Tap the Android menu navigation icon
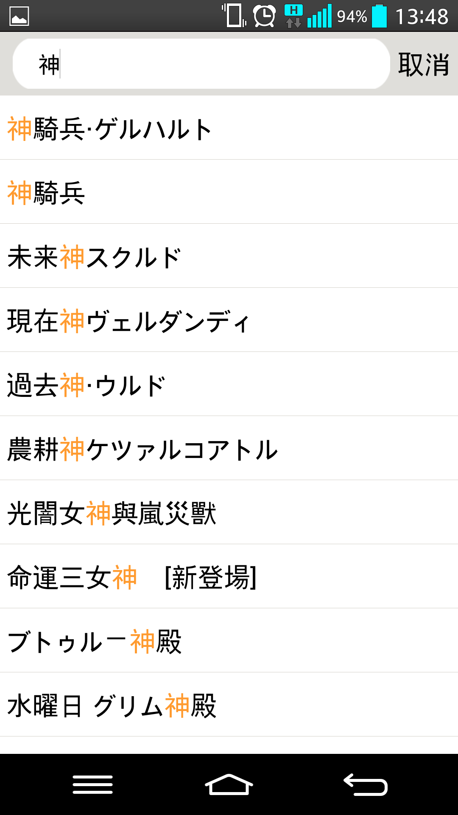The height and width of the screenshot is (815, 458). click(92, 784)
